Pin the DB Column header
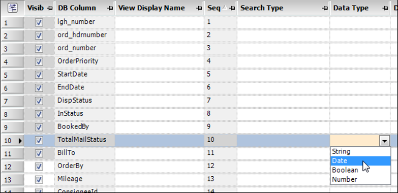The image size is (398, 193). tap(110, 8)
